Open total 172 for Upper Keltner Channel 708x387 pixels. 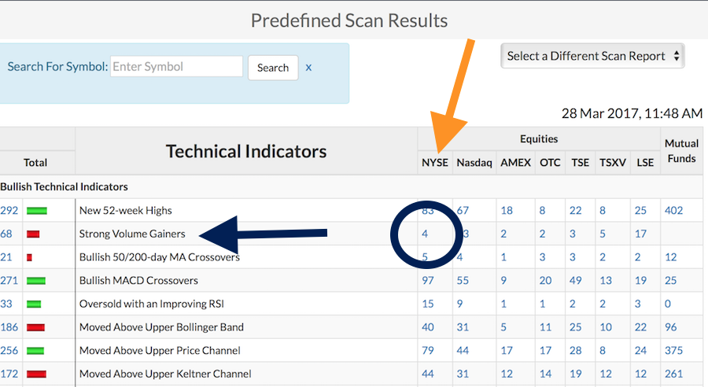(x=9, y=374)
